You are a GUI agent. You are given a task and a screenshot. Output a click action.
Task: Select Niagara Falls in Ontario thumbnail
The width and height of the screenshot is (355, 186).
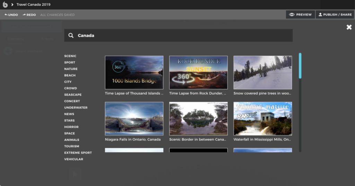pyautogui.click(x=134, y=118)
